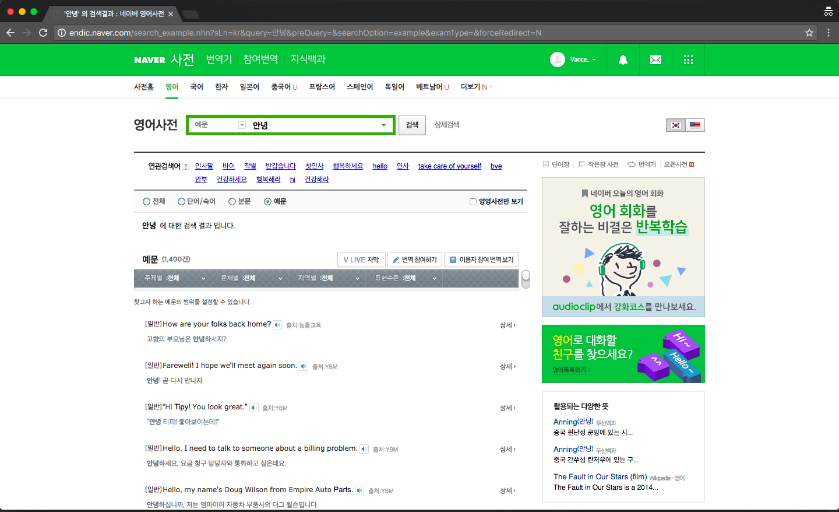The height and width of the screenshot is (512, 839).
Task: Play audio for 'Farewell! I hope we'll meet again soon.'
Action: click(x=304, y=366)
